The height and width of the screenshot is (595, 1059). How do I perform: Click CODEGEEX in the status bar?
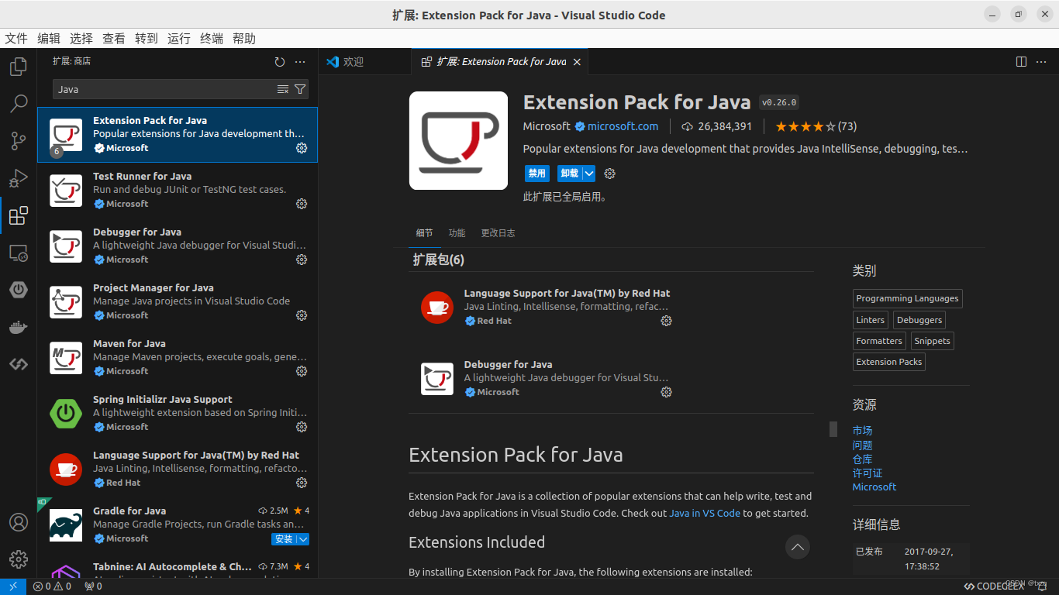(x=992, y=586)
